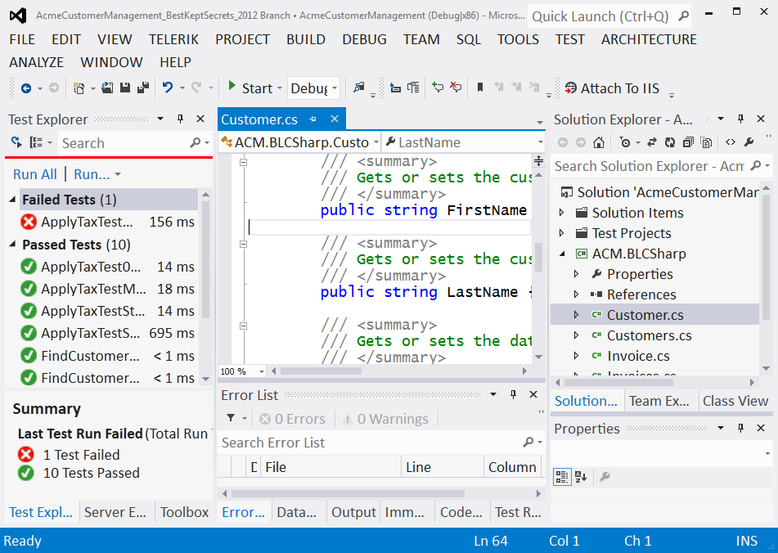Viewport: 778px width, 553px height.
Task: Click the New Project toolbar icon
Action: coord(79,88)
